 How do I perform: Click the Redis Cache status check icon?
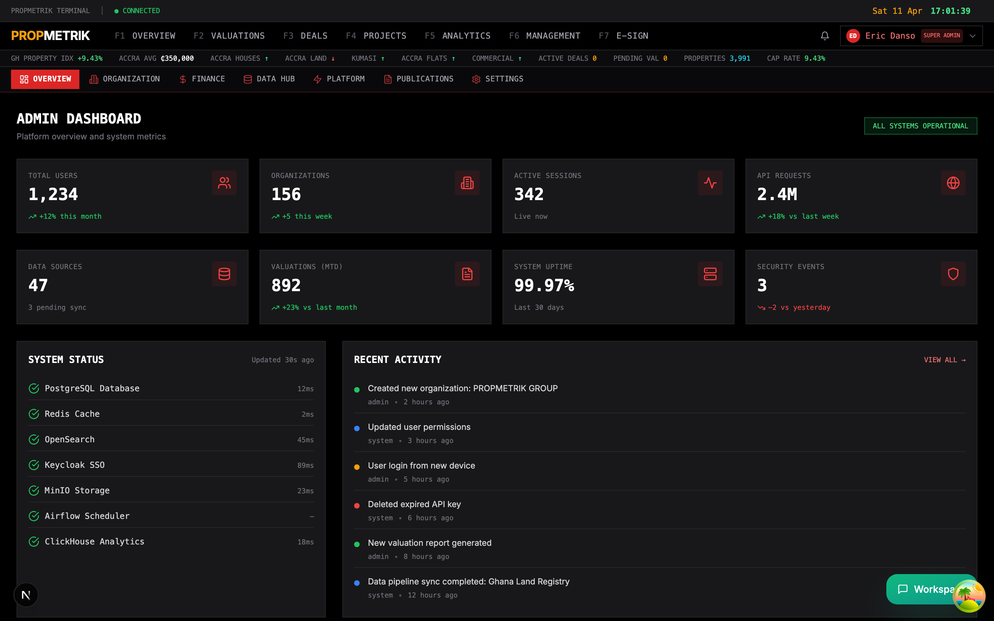tap(34, 414)
